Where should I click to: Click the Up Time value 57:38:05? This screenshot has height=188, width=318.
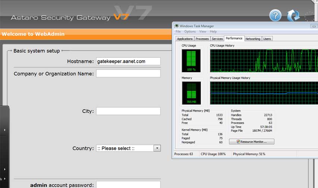pyautogui.click(x=266, y=127)
